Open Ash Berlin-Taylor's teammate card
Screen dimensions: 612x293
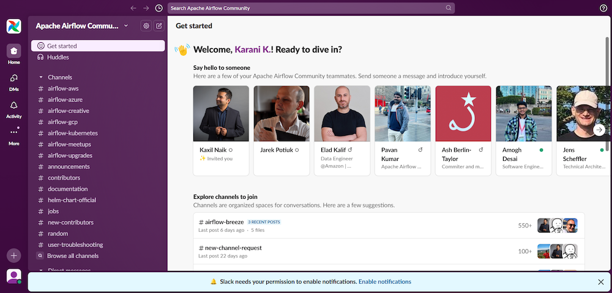click(463, 131)
